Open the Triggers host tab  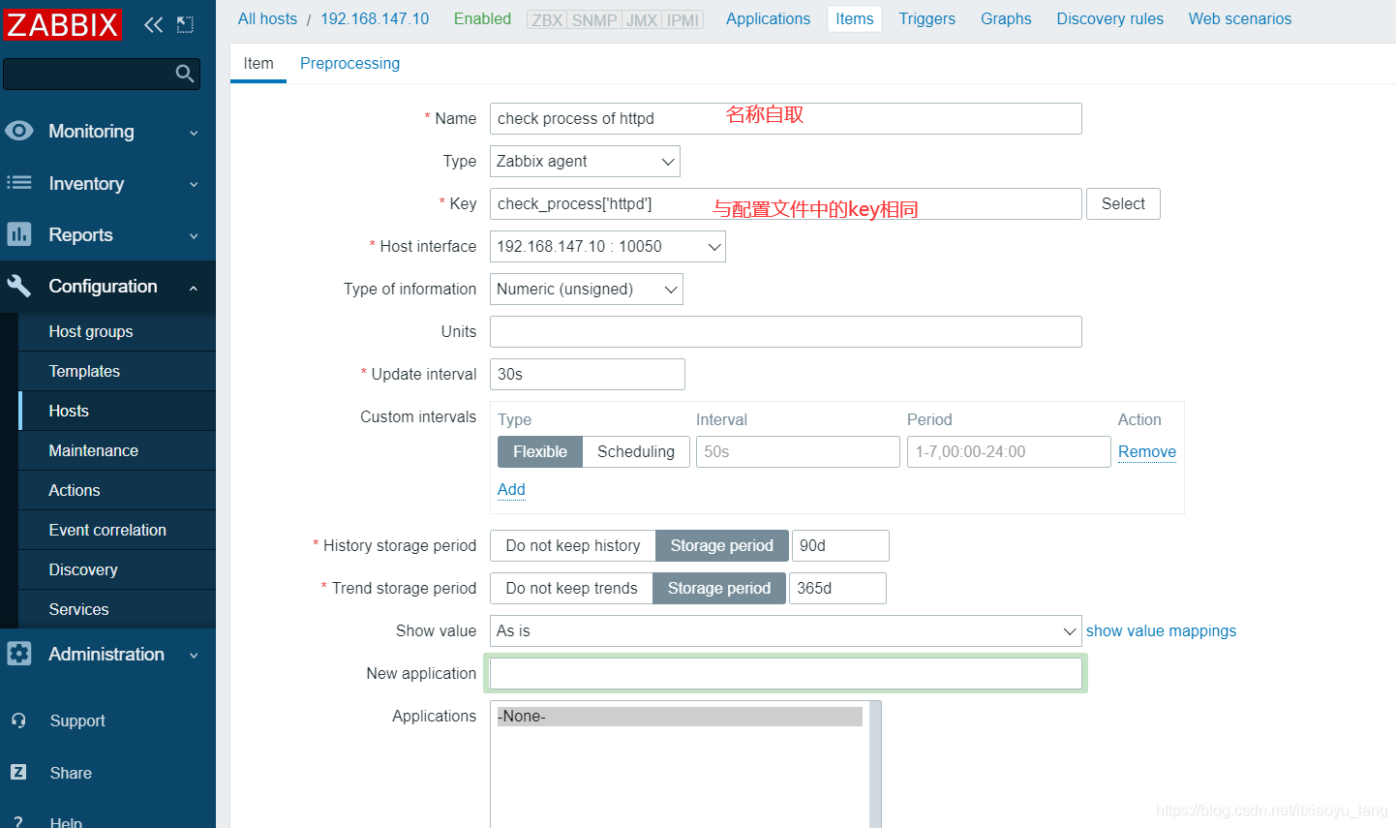[926, 18]
